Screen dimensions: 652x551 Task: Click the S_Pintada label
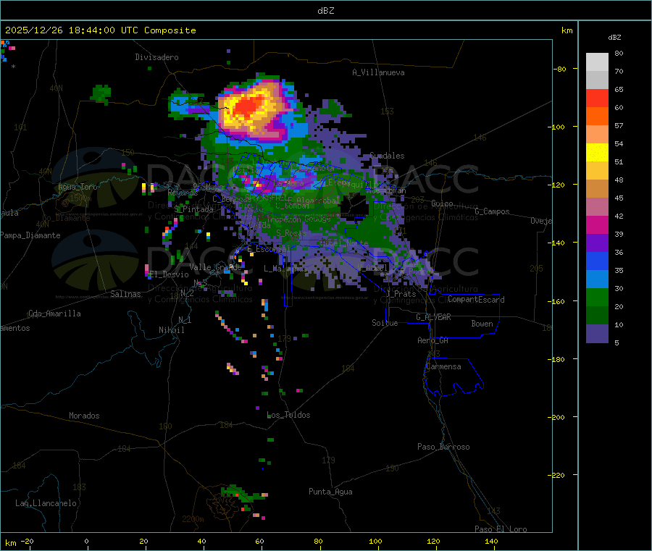coord(193,209)
